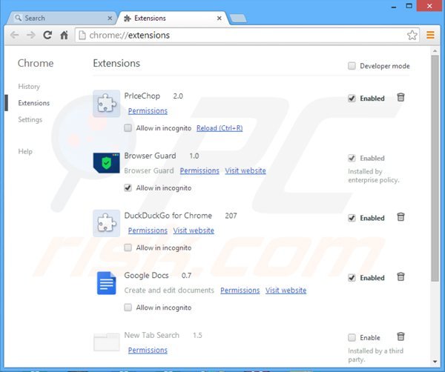Allow DuckDuckGo for Chrome in incognito
The width and height of the screenshot is (445, 372).
(x=128, y=248)
